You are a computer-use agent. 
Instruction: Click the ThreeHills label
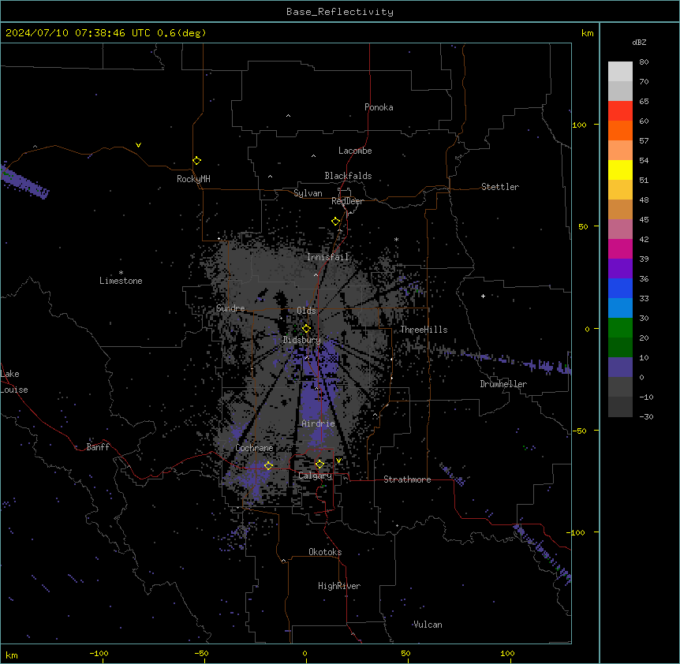424,330
